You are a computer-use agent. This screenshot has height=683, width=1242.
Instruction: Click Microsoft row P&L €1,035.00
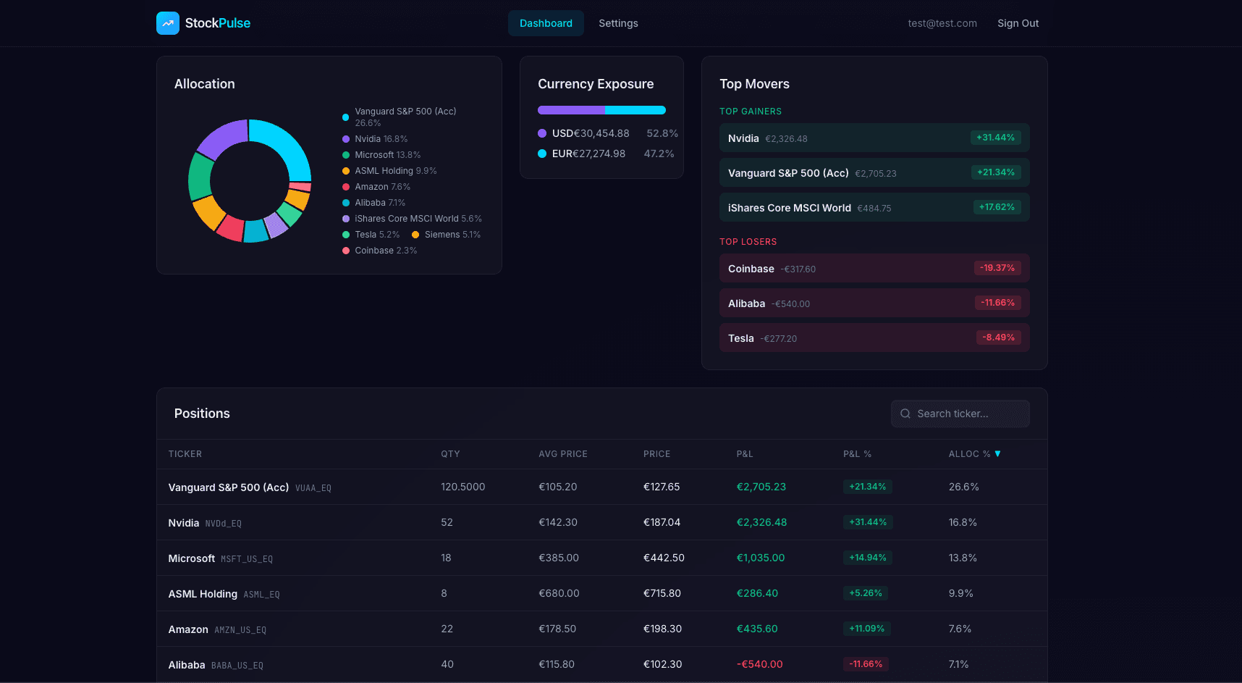pos(761,558)
